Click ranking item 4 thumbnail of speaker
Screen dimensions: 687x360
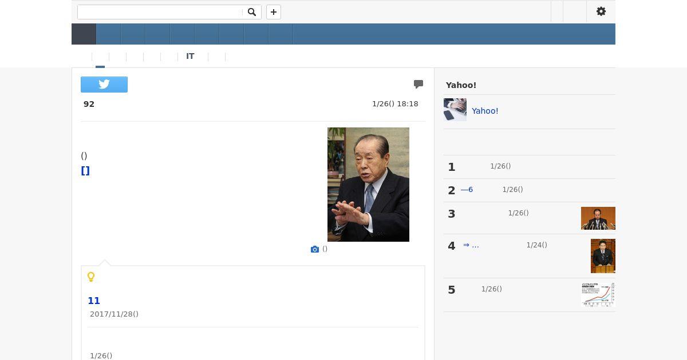click(603, 256)
